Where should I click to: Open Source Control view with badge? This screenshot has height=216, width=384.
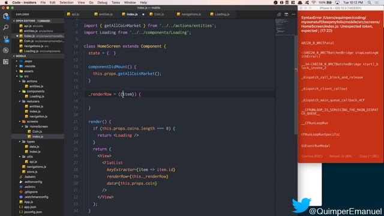point(6,38)
